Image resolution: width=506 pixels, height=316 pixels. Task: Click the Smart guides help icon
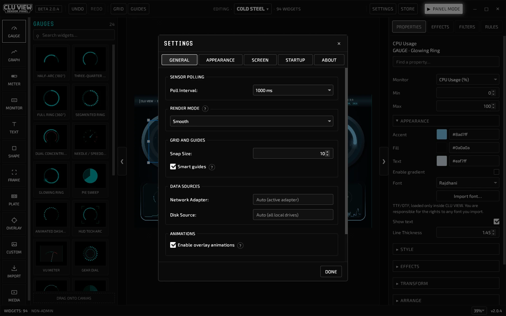pyautogui.click(x=212, y=167)
